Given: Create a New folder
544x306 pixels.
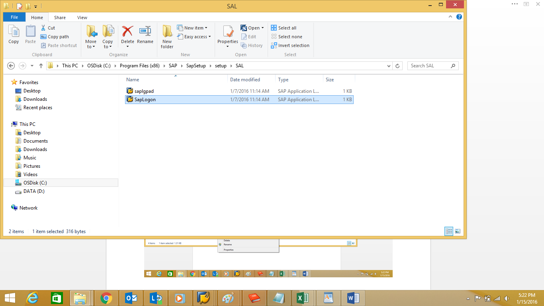Looking at the screenshot, I should 167,36.
